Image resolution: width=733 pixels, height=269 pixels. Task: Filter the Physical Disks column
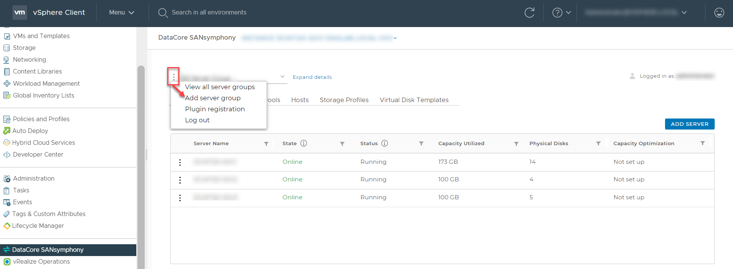pyautogui.click(x=598, y=144)
